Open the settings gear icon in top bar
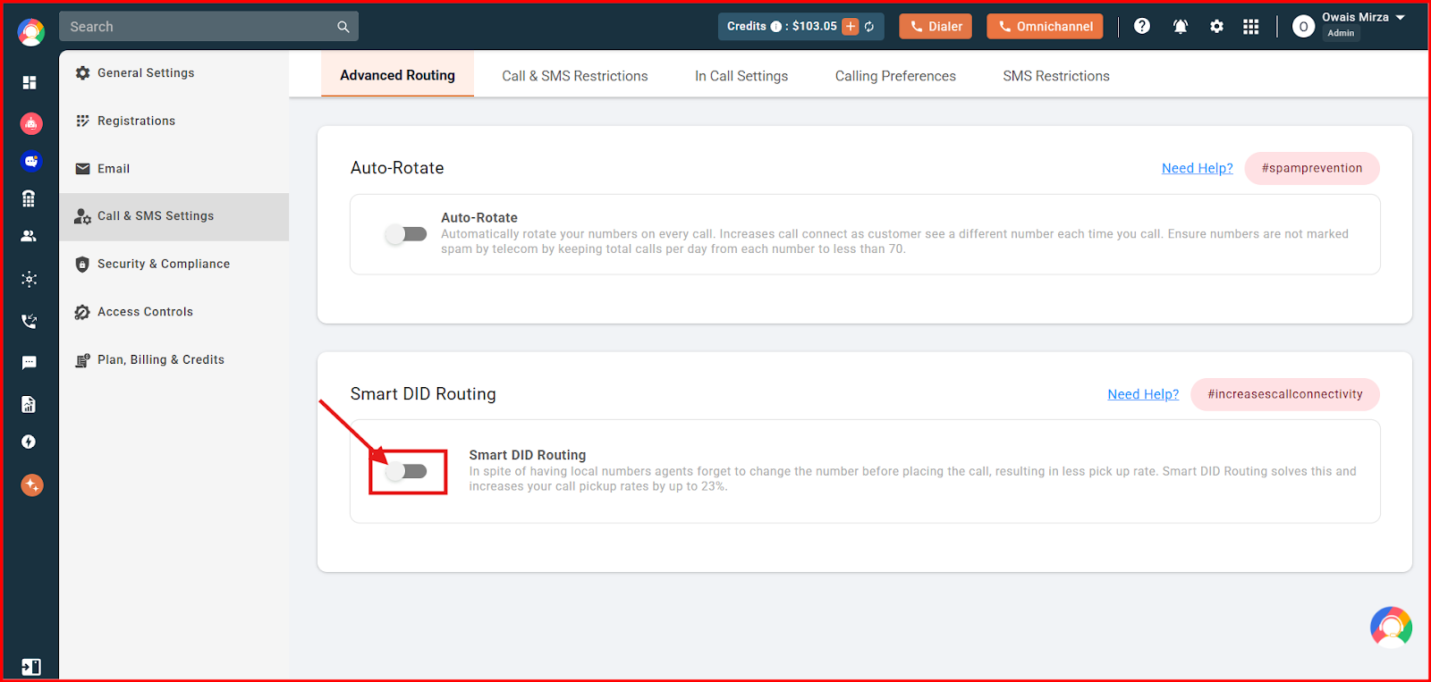 tap(1216, 27)
